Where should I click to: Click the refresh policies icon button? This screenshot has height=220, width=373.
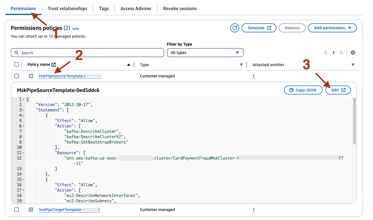click(234, 28)
